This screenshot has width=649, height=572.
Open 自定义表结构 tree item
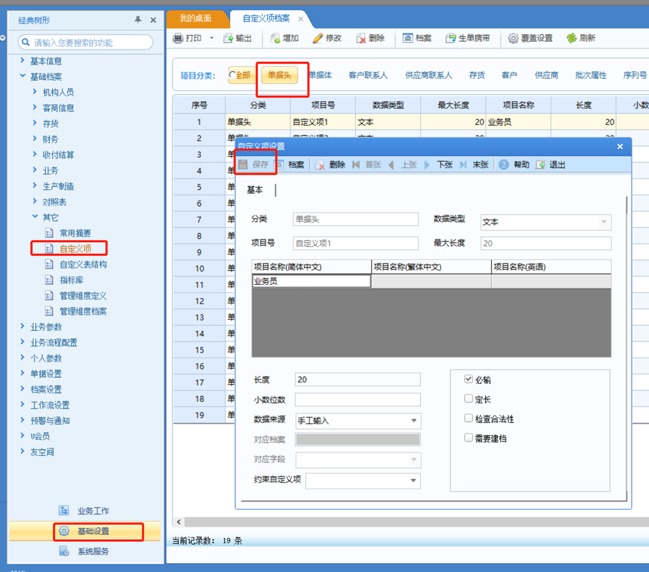[83, 264]
